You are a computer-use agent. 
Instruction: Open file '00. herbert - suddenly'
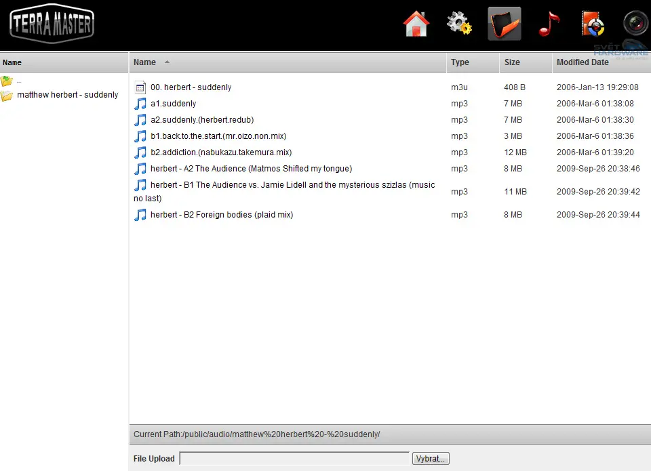191,87
